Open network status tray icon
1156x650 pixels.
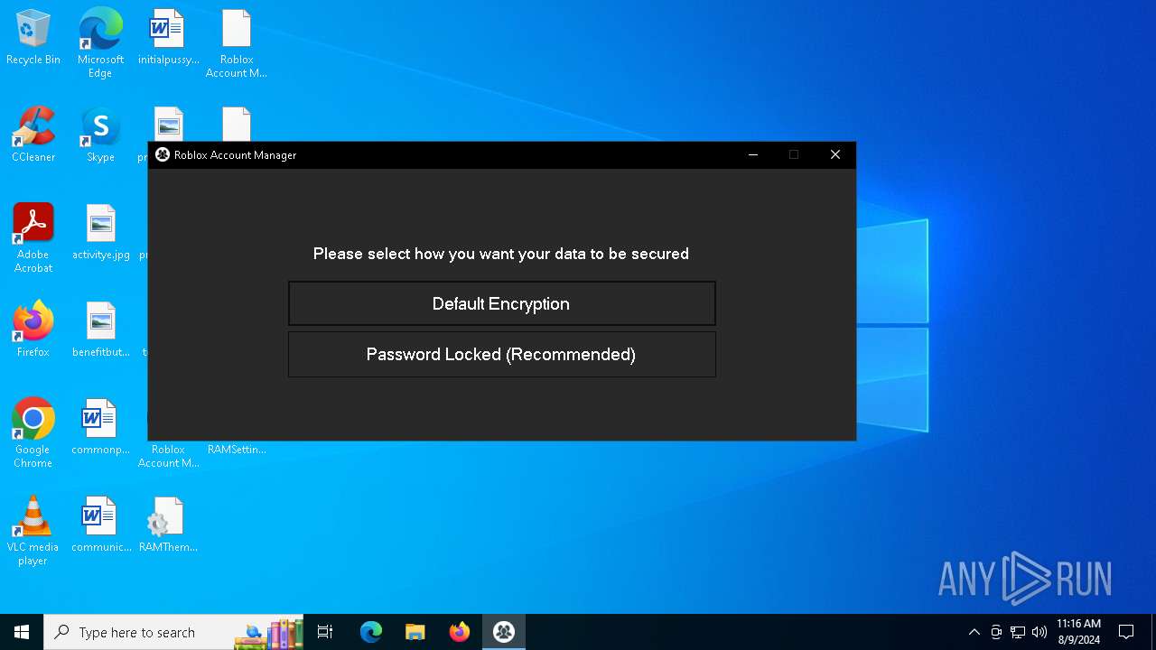1018,632
